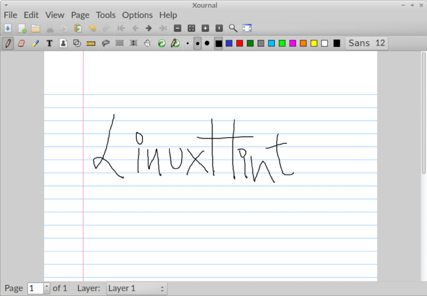The width and height of the screenshot is (427, 296).
Task: Choose medium pen thickness dot
Action: pos(198,43)
